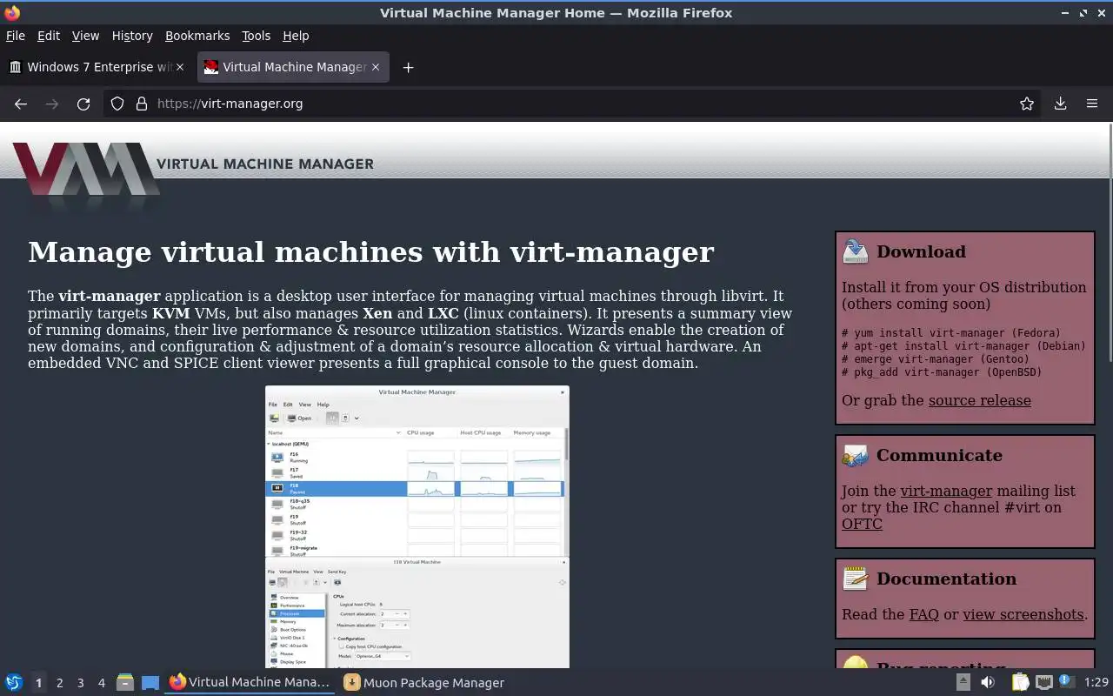The width and height of the screenshot is (1113, 696).
Task: Open the OFTC link
Action: point(862,524)
